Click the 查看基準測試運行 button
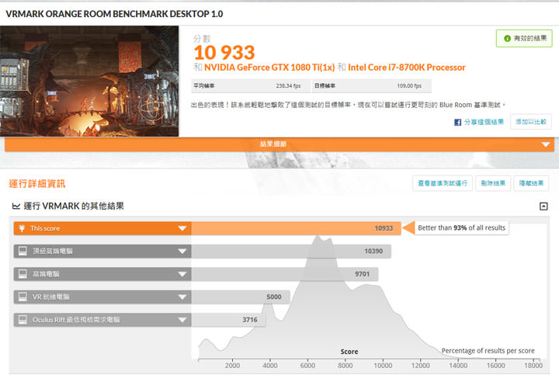559x375 pixels. [443, 183]
